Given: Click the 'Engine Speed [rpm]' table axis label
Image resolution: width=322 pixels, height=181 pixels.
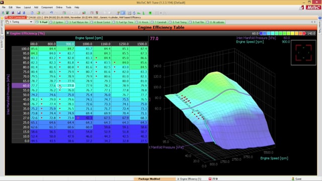Looking at the screenshot, I should pyautogui.click(x=89, y=38).
